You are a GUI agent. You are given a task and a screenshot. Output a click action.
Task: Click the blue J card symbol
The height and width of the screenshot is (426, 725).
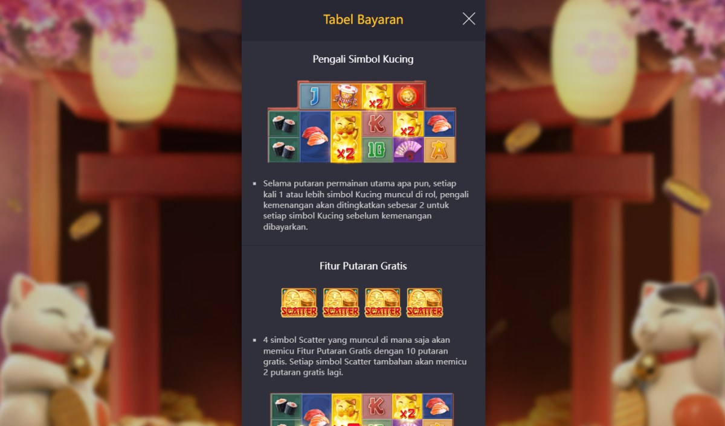pos(315,97)
